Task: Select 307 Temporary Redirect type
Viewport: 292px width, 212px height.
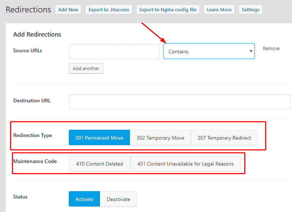Action: tap(224, 137)
